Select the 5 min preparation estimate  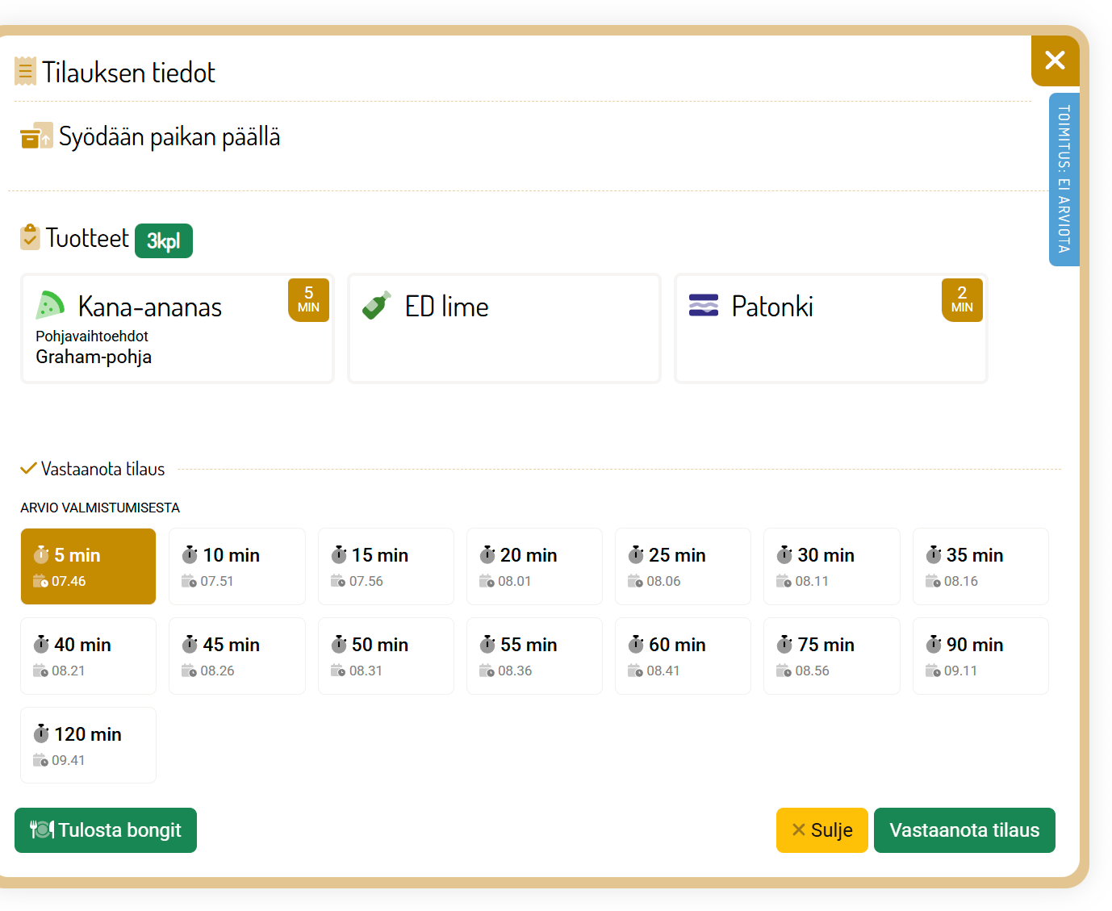click(88, 566)
